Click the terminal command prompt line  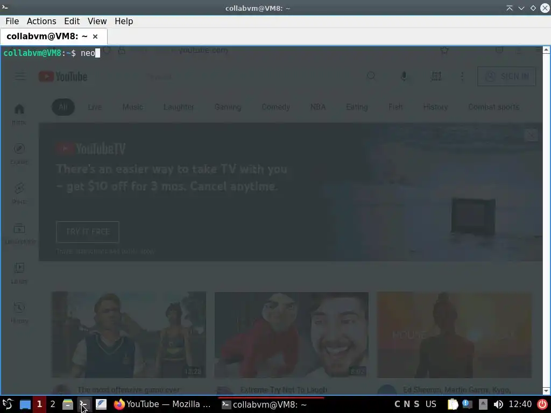(52, 53)
